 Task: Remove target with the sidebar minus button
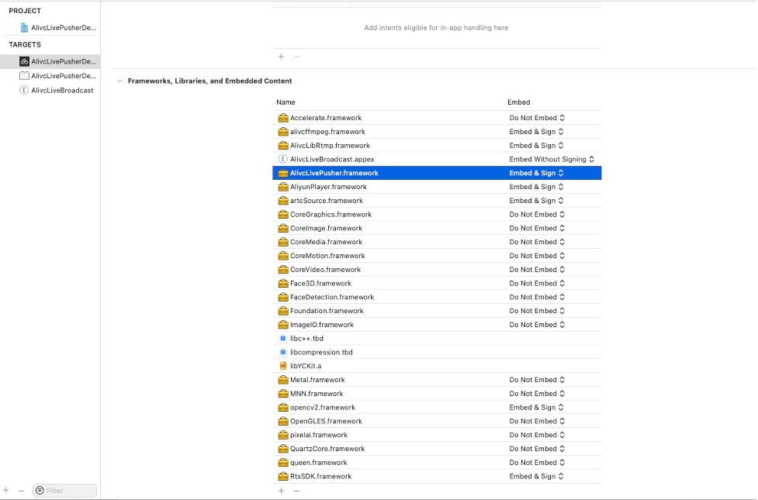pos(21,491)
